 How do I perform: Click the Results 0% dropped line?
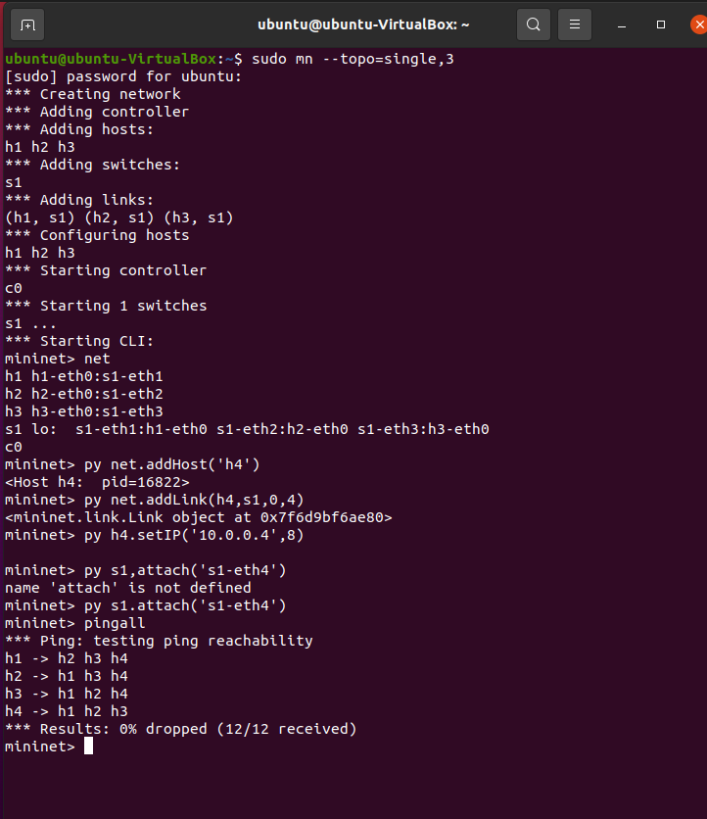180,729
